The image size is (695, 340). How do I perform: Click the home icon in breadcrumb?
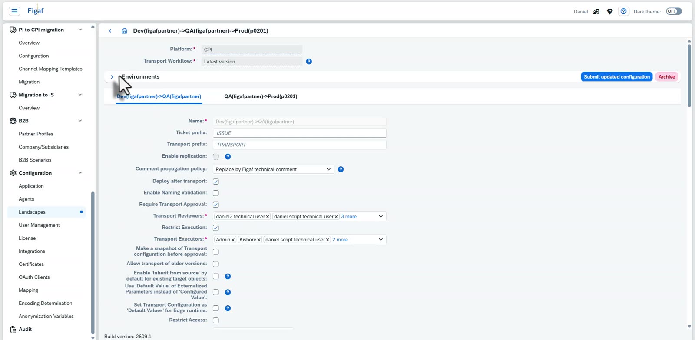pos(124,31)
